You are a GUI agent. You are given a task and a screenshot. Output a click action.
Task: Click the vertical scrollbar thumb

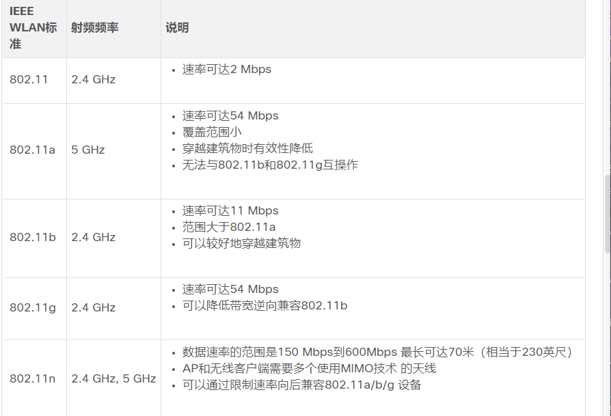[x=607, y=214]
